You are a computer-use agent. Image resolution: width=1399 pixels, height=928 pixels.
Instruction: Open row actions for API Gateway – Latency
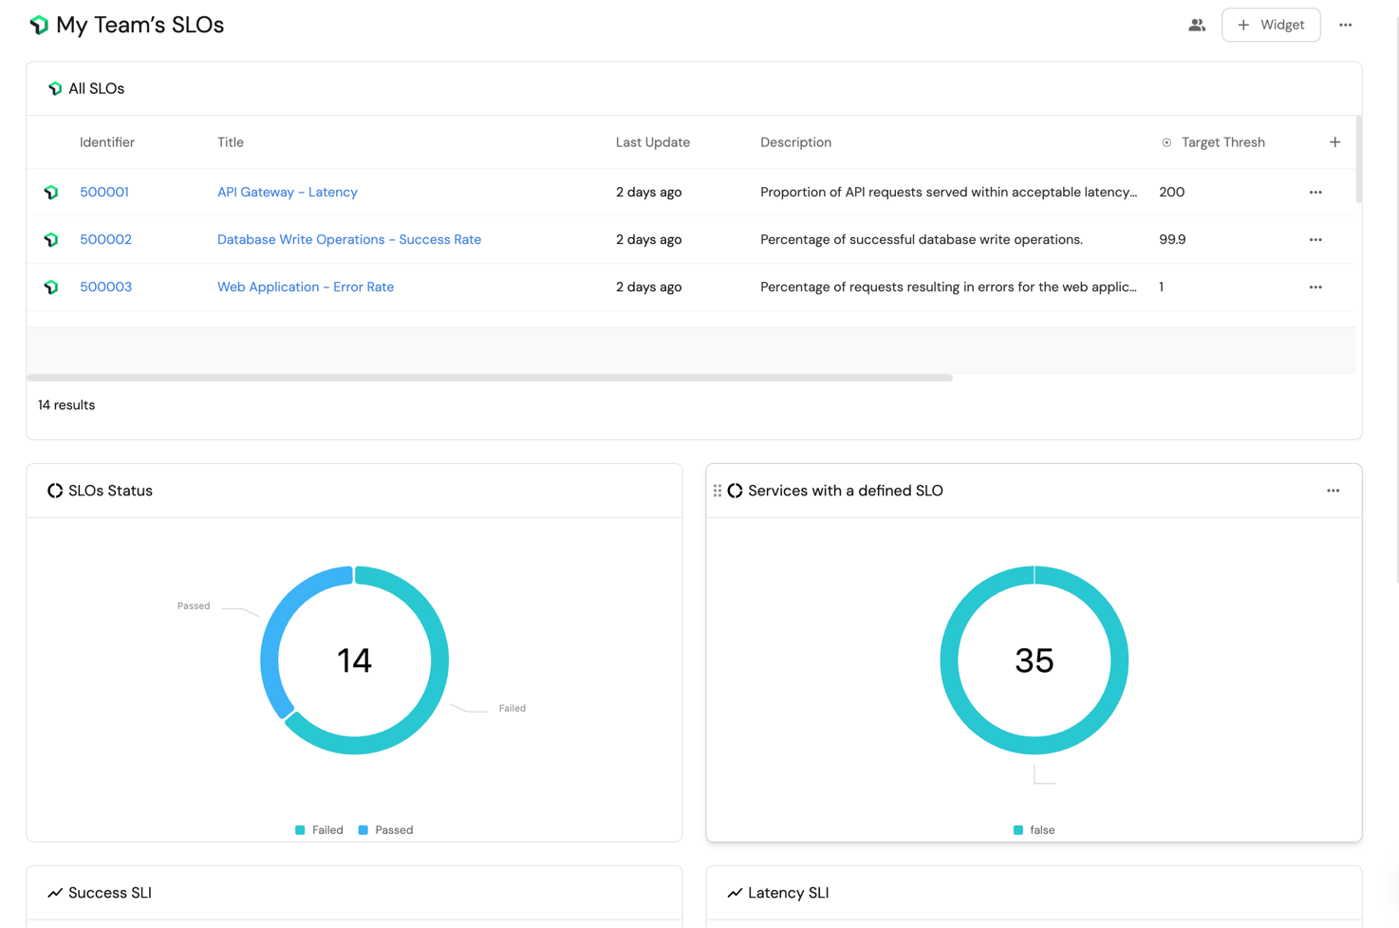(1315, 193)
